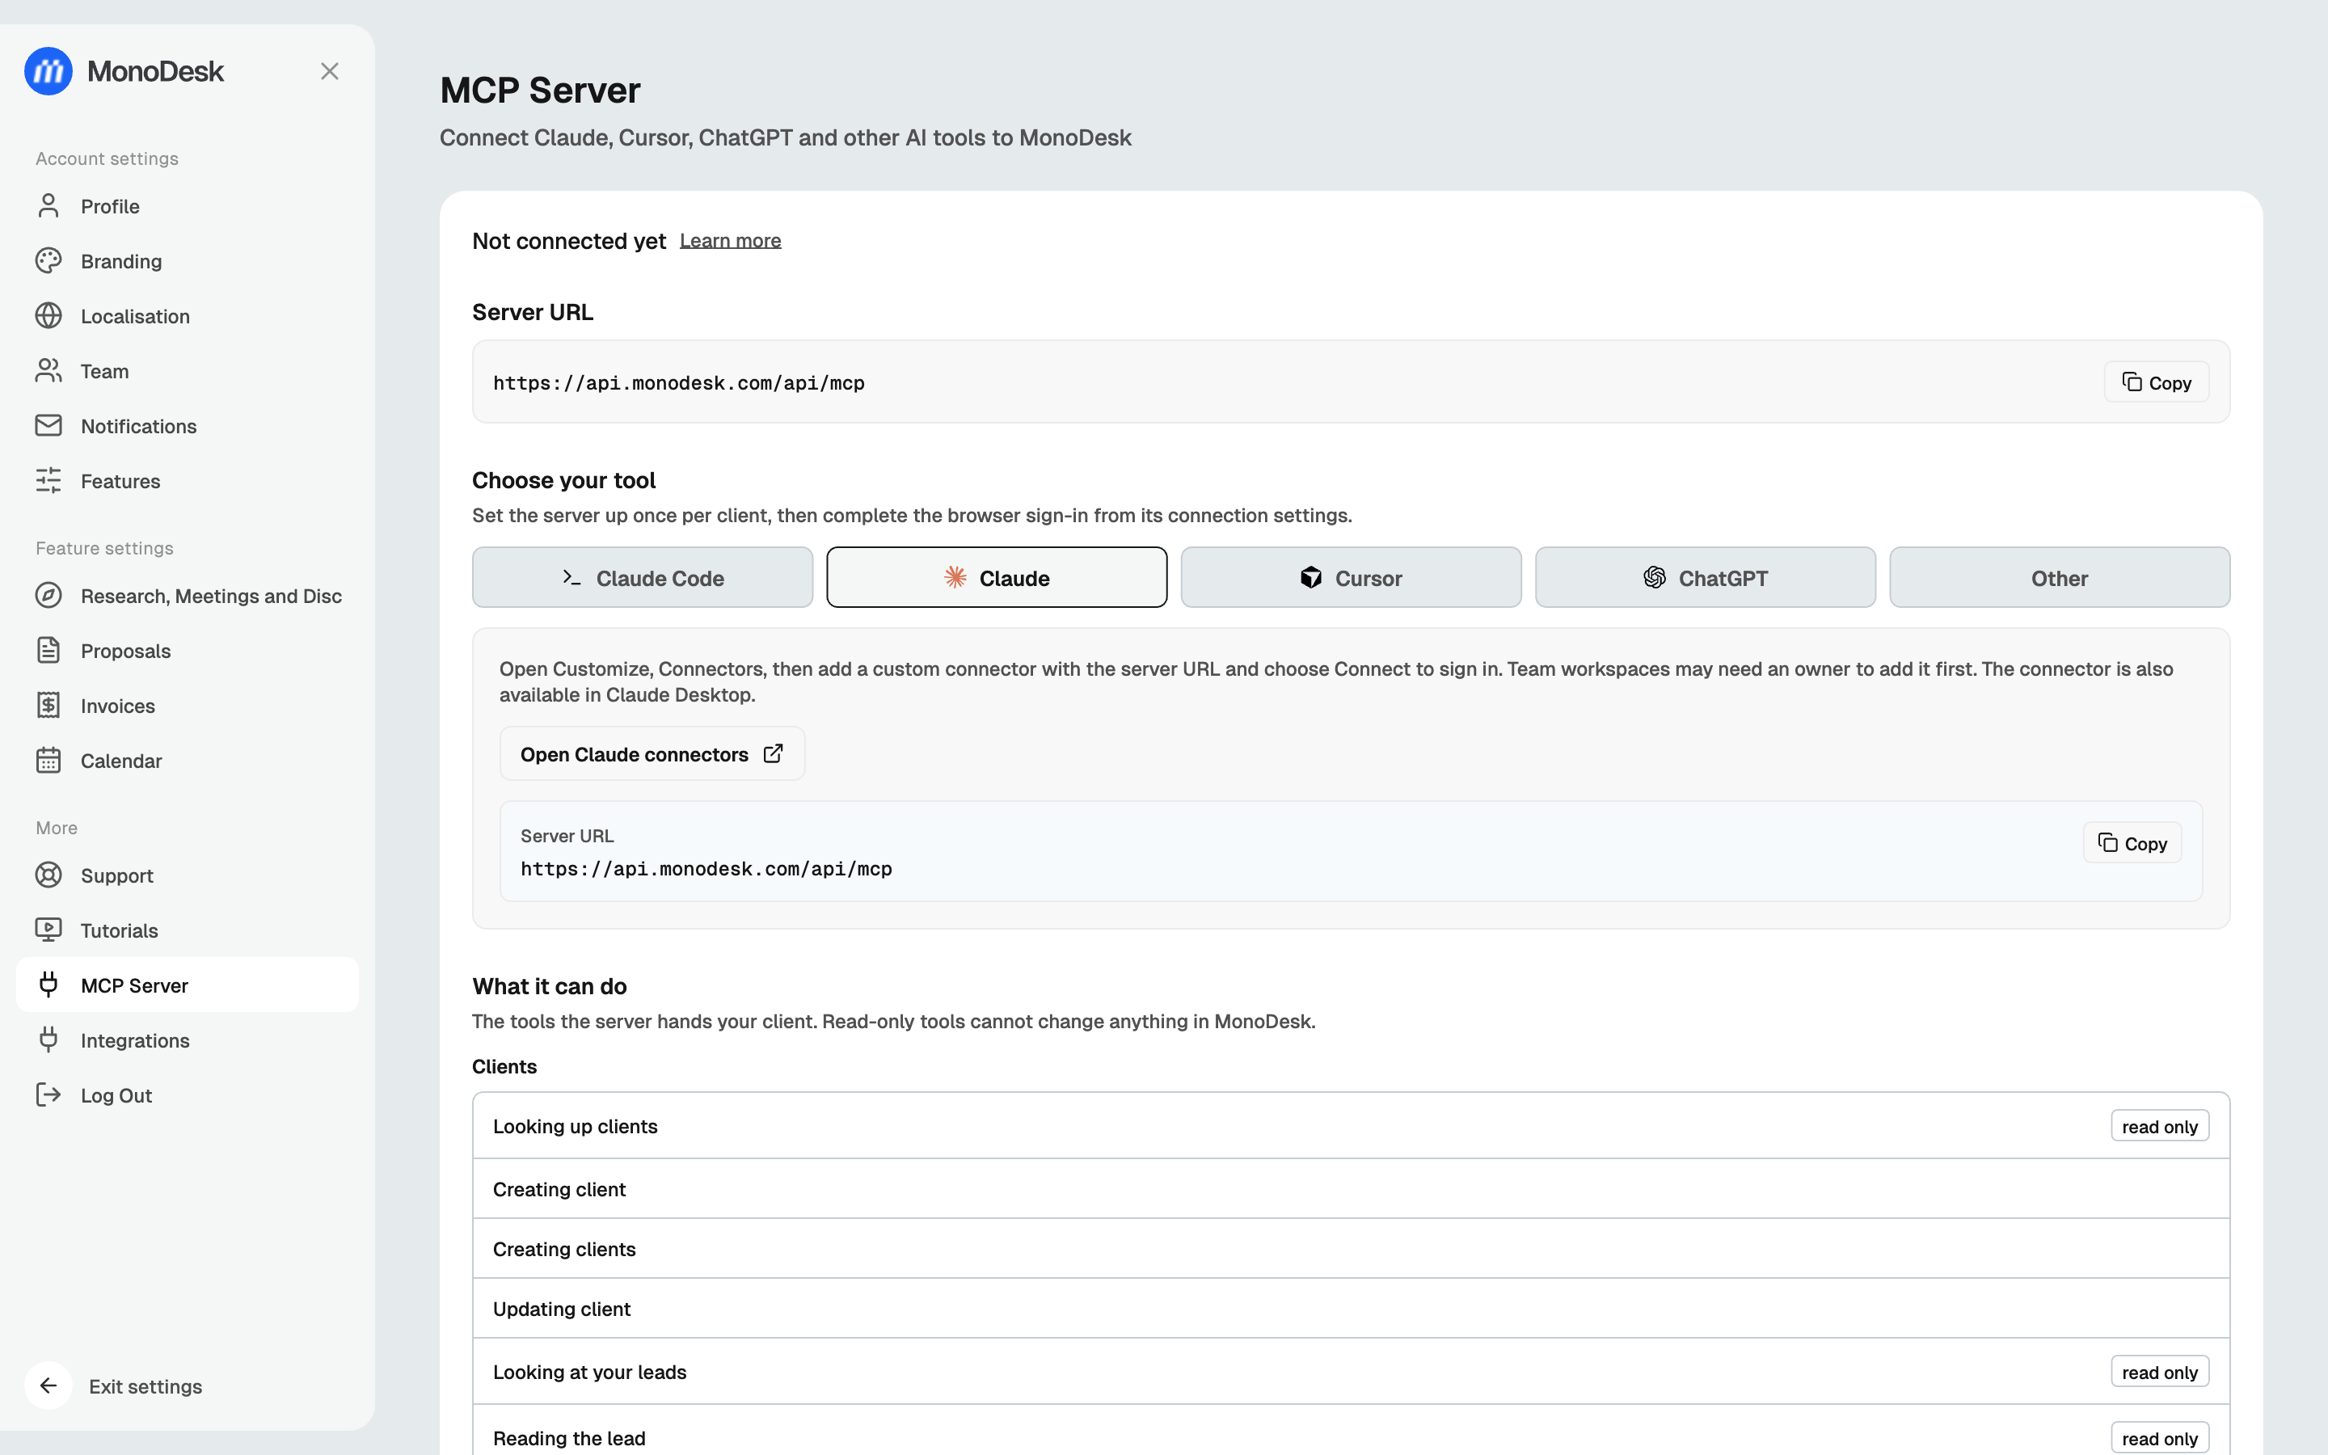Select the Claude tool tab
This screenshot has width=2328, height=1455.
click(x=997, y=577)
